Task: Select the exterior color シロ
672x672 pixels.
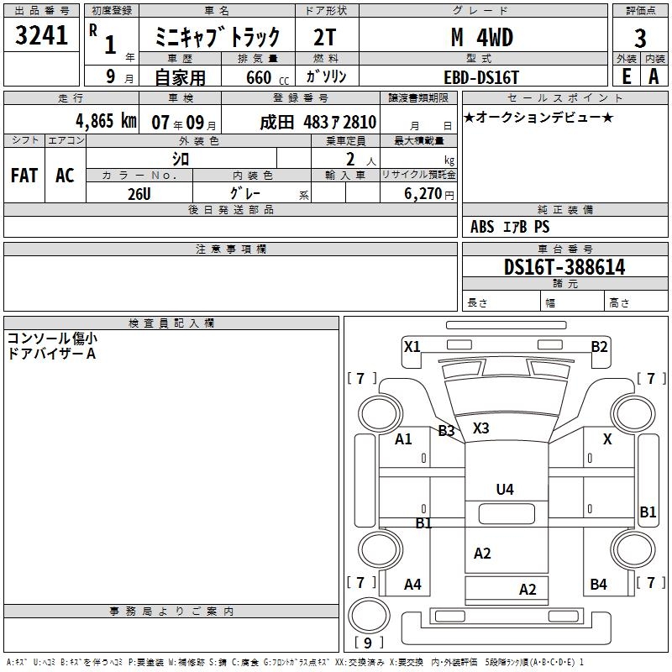Action: click(x=181, y=159)
